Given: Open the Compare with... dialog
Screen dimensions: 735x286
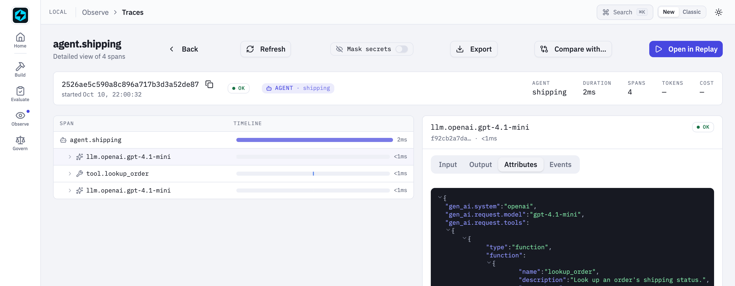Looking at the screenshot, I should click(573, 49).
